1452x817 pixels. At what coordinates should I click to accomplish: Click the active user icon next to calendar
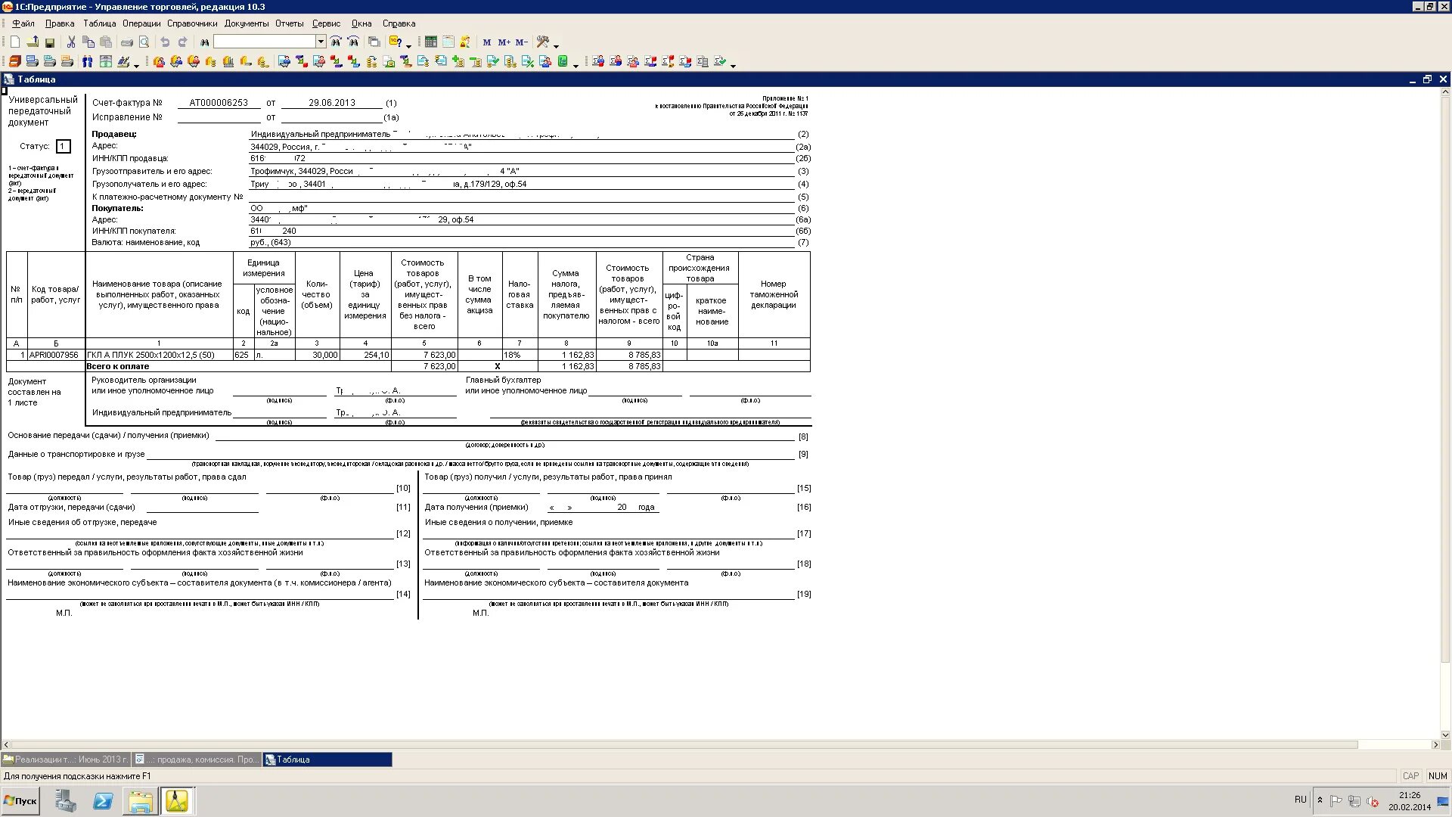pos(465,42)
